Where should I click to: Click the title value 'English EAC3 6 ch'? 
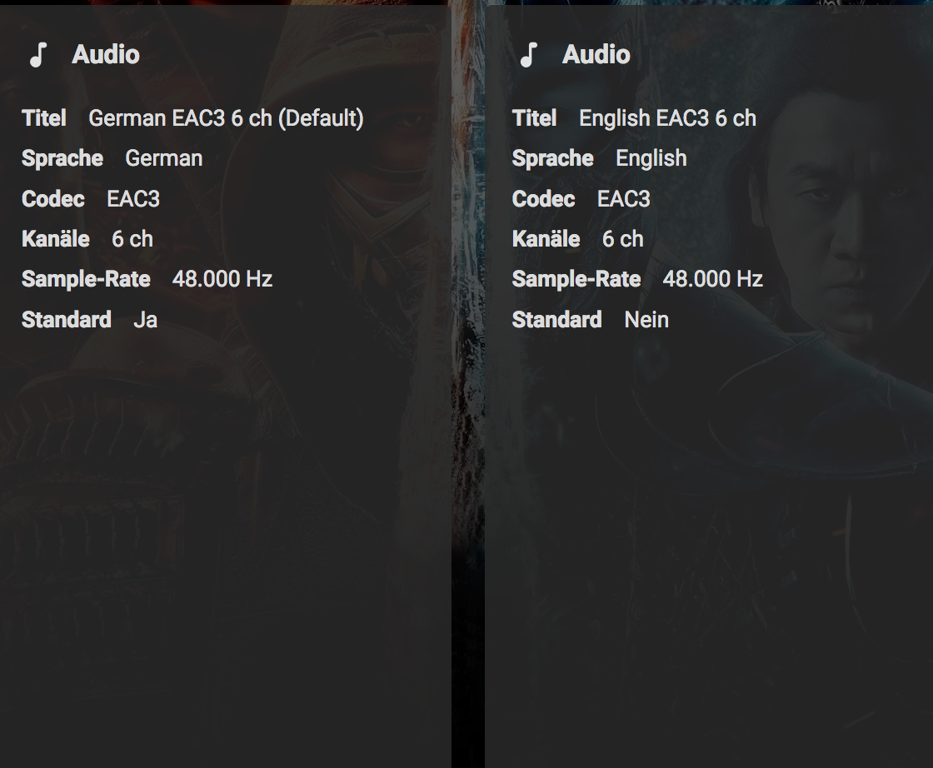click(667, 118)
